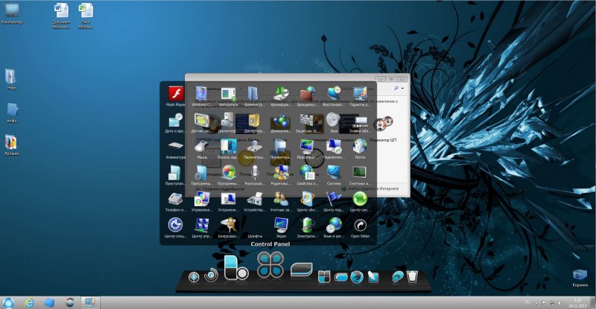Open Почта mail icon in stack
Image resolution: width=596 pixels, height=309 pixels.
click(x=360, y=146)
